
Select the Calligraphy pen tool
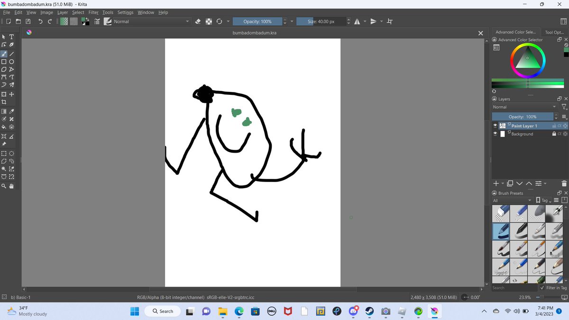(x=12, y=45)
